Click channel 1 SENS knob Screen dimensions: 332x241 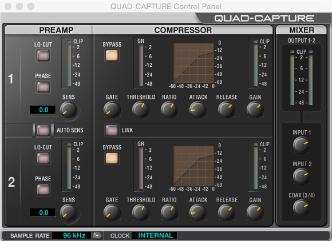[68, 110]
